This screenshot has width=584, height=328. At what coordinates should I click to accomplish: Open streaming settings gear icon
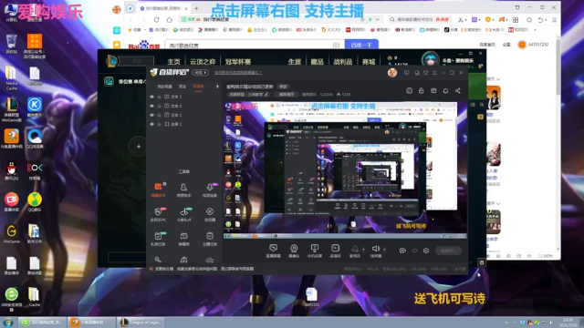(426, 251)
